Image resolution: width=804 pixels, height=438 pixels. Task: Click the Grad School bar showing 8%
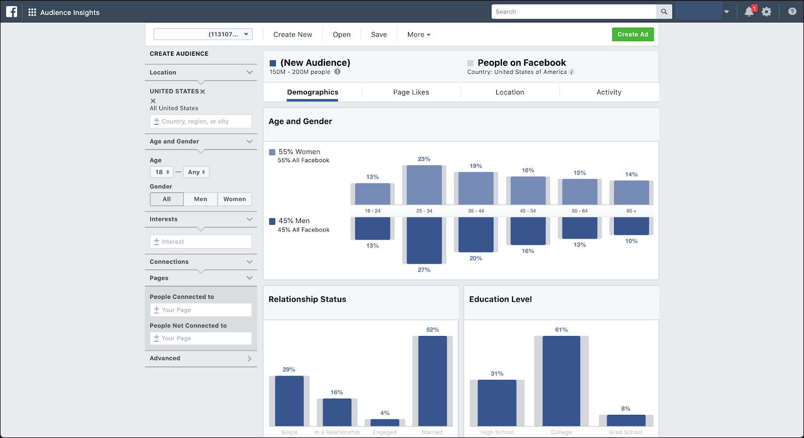click(x=626, y=421)
